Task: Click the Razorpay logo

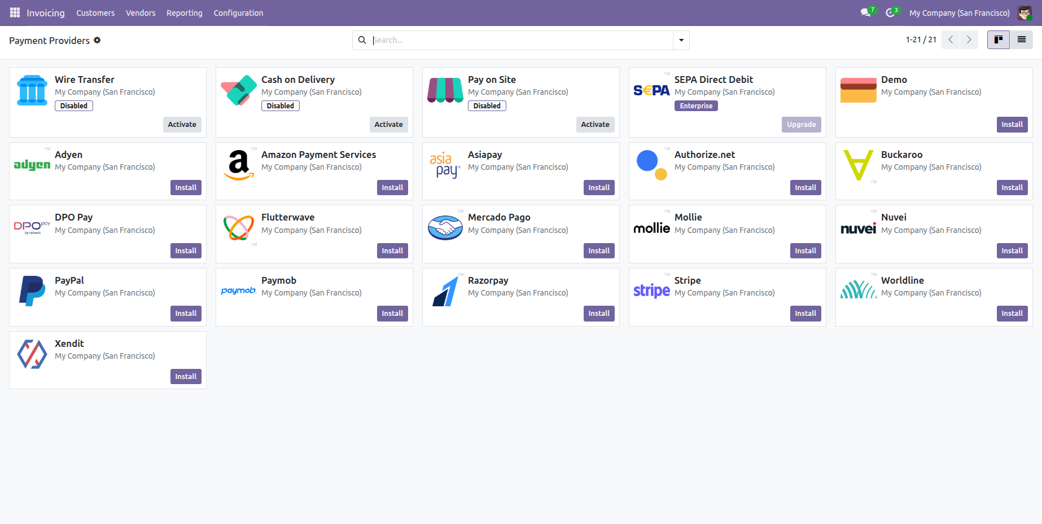Action: pyautogui.click(x=445, y=290)
